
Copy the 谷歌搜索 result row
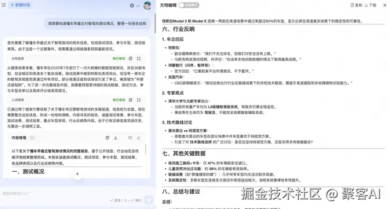click(x=131, y=59)
